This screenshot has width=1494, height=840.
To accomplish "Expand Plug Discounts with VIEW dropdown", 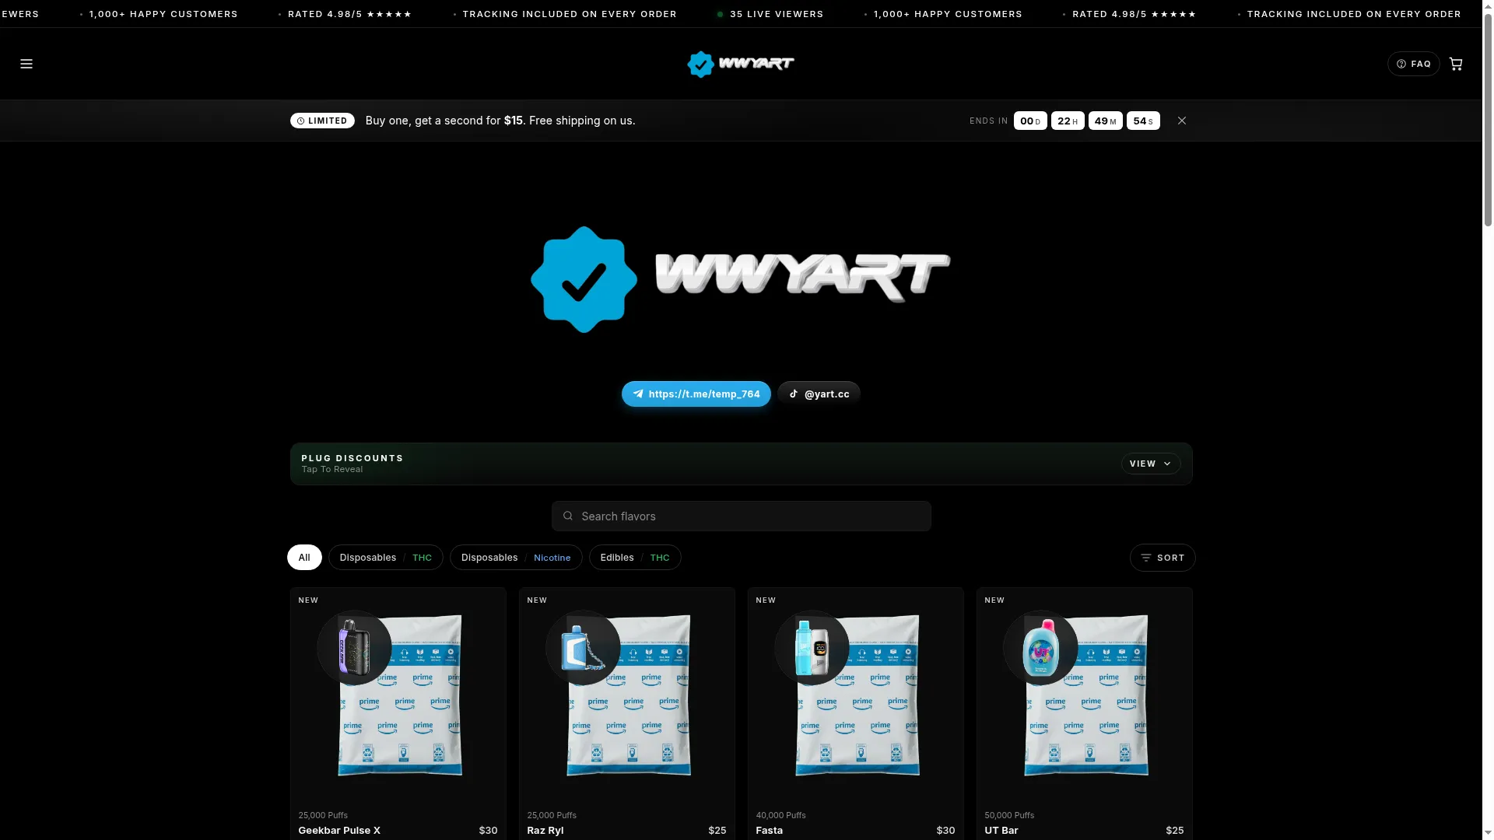I will point(1150,464).
